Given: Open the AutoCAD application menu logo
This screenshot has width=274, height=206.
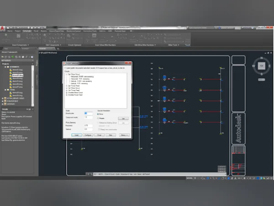Looking at the screenshot, I should click(x=2, y=28).
